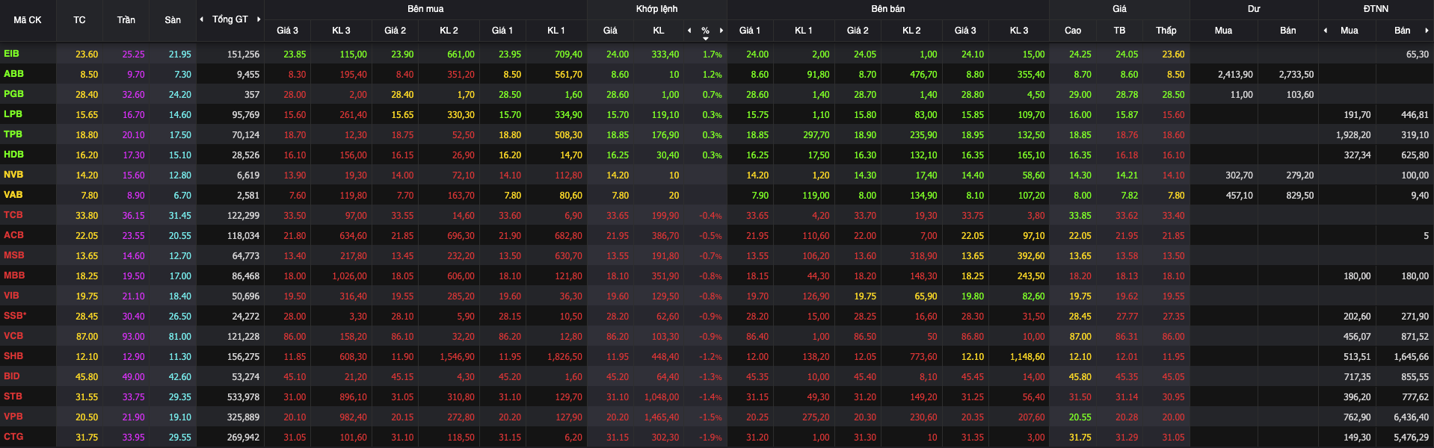Open the NVB stock symbol
The image size is (1434, 448).
(13, 175)
